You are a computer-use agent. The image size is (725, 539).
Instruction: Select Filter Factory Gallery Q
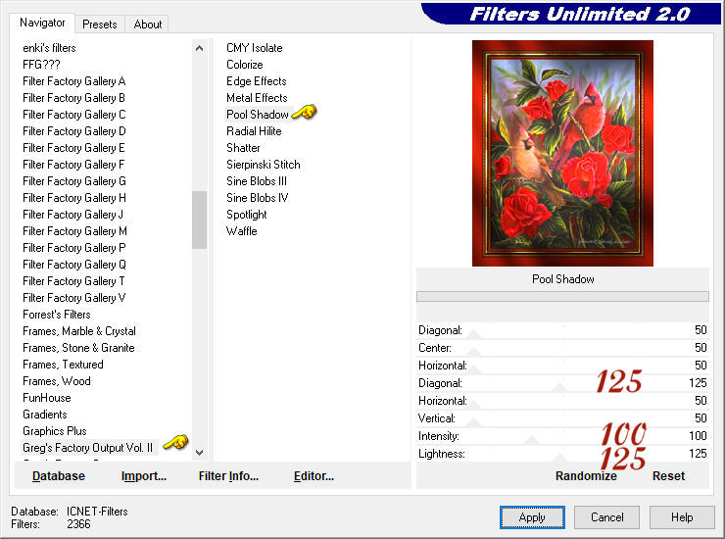[x=74, y=265]
